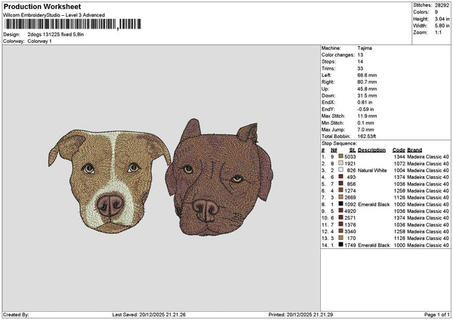Click the 'Stop Sequence:' heading
The height and width of the screenshot is (320, 453).
[x=339, y=143]
